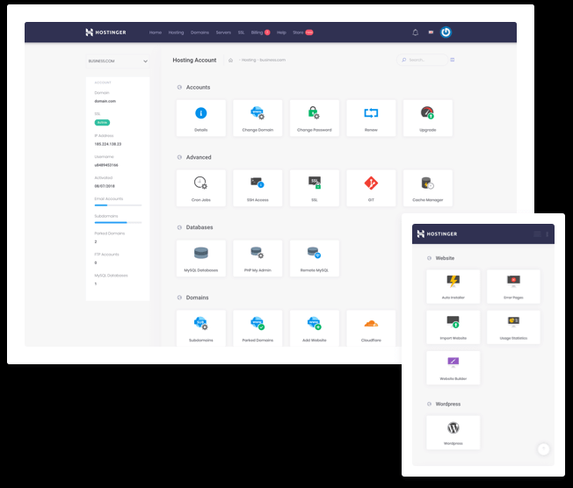Go to the Billing menu item

coord(257,32)
